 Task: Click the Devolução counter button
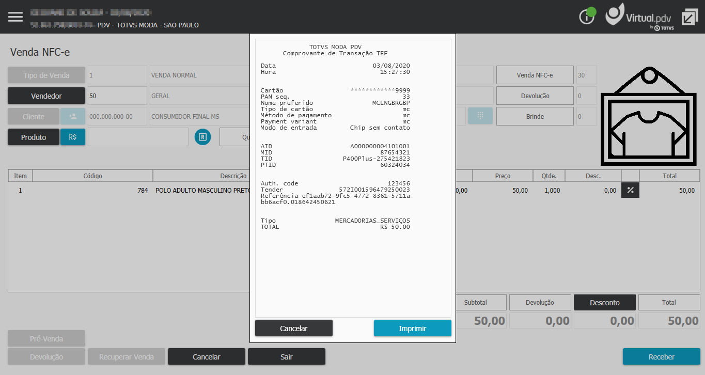pos(535,96)
